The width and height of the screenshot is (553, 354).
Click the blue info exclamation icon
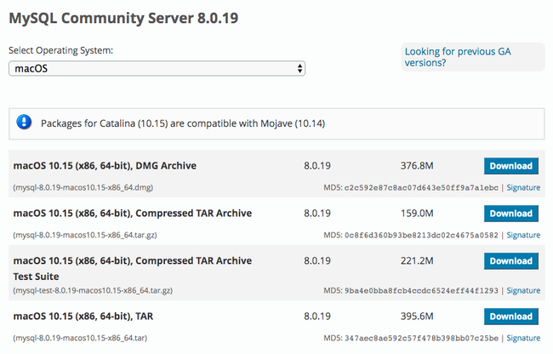25,123
